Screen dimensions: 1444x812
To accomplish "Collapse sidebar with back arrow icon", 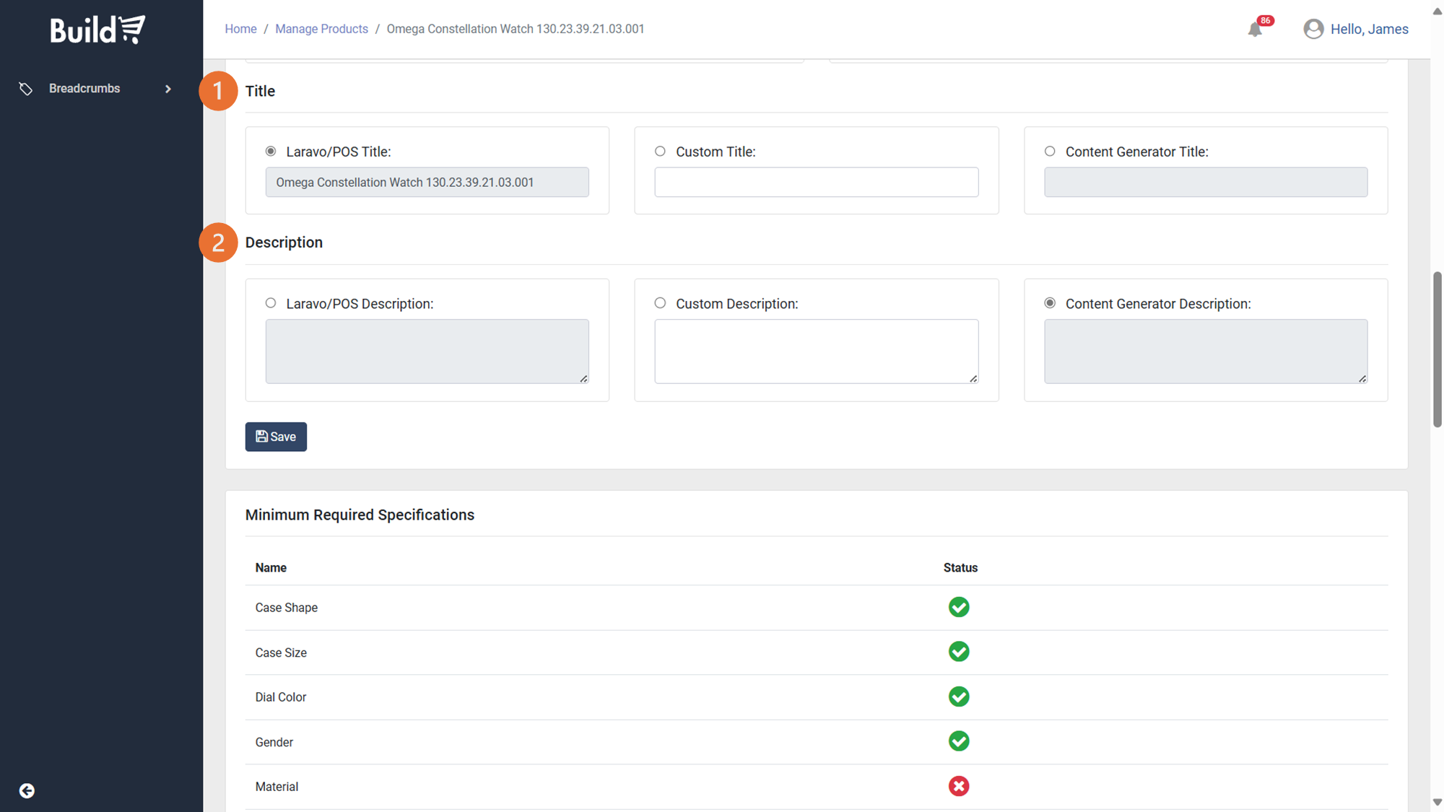I will click(27, 790).
